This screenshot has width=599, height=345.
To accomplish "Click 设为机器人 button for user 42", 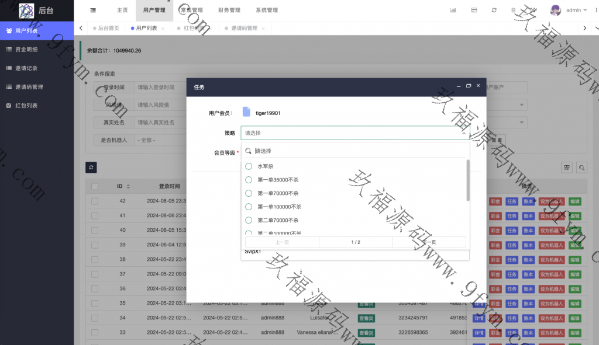I will [x=552, y=201].
